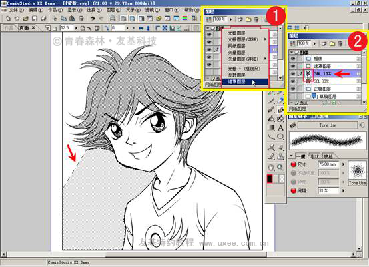
Task: Click the Print toolbar icon
Action: pos(113,19)
